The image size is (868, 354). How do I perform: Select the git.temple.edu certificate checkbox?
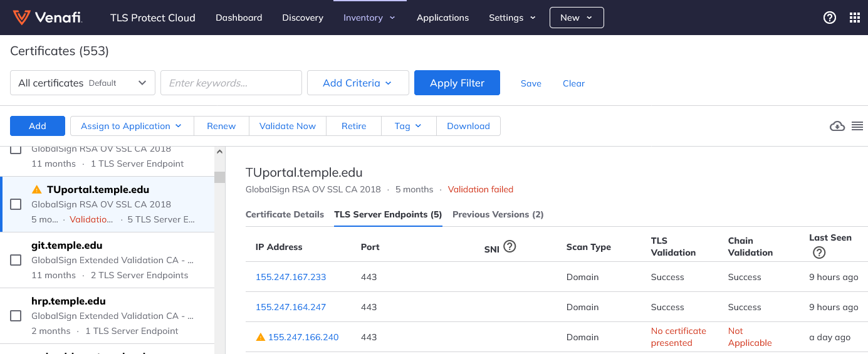click(16, 260)
